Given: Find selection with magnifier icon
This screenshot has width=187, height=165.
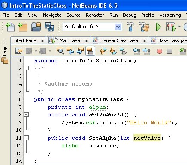Looking at the screenshot, I should pos(60,51).
